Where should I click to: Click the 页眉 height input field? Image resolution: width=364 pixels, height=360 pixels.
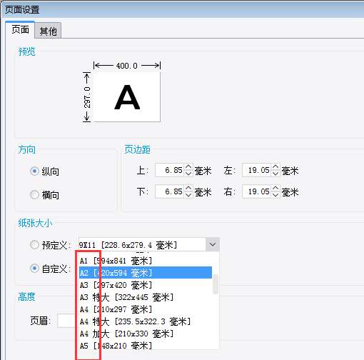tap(68, 321)
